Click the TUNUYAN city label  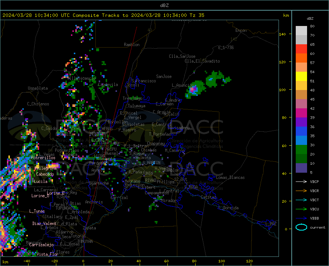[85, 241]
